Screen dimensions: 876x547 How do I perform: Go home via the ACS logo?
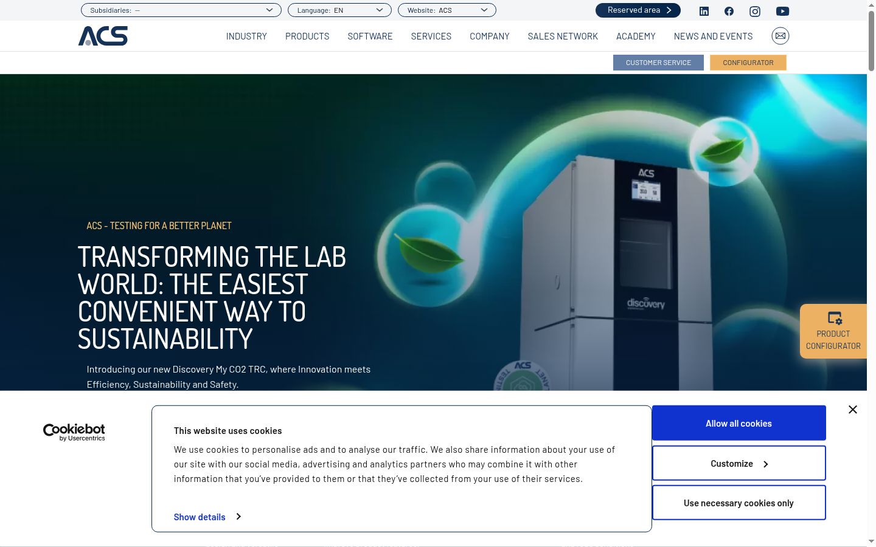[x=103, y=36]
